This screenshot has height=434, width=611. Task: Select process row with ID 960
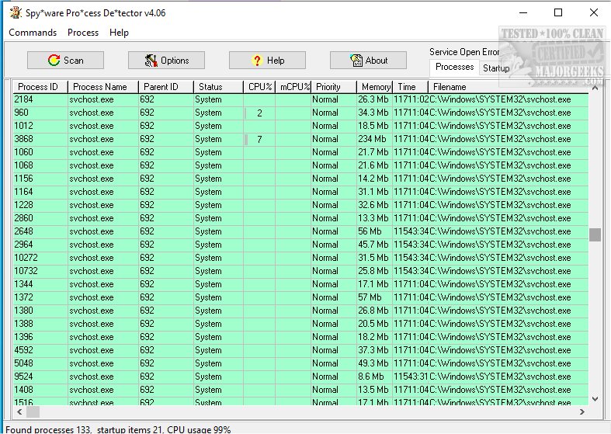300,113
